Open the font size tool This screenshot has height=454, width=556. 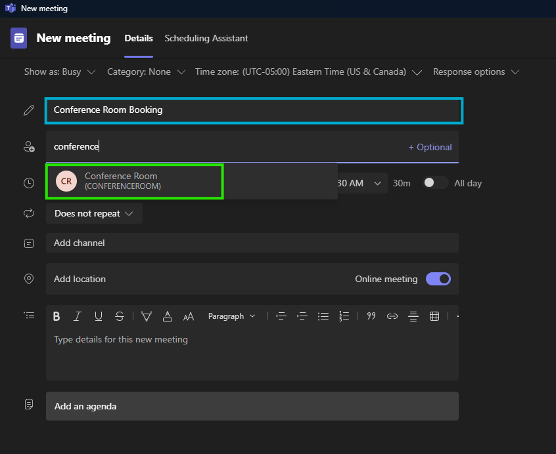188,316
